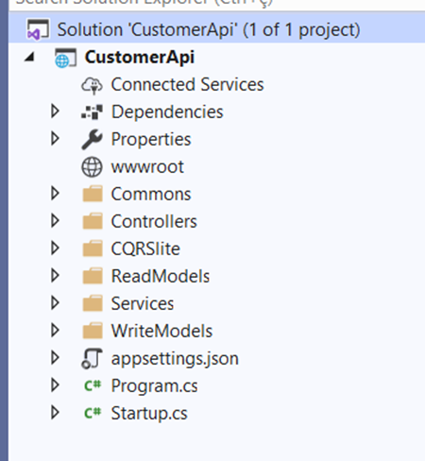425x461 pixels.
Task: Click the Visual Studio solution icon
Action: tap(38, 29)
